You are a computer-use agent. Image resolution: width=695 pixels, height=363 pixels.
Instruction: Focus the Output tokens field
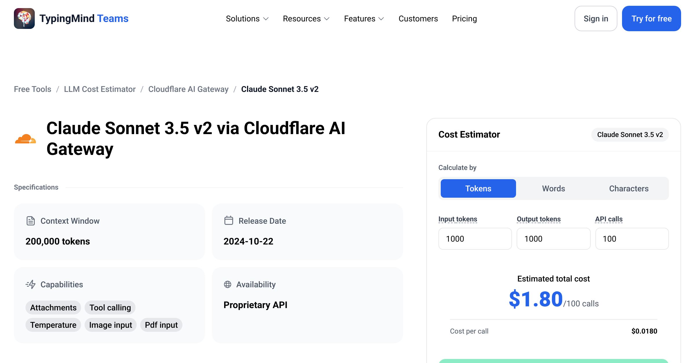click(554, 239)
